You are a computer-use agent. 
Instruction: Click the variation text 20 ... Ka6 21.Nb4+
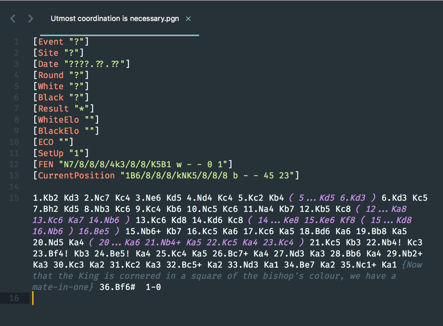click(x=140, y=242)
